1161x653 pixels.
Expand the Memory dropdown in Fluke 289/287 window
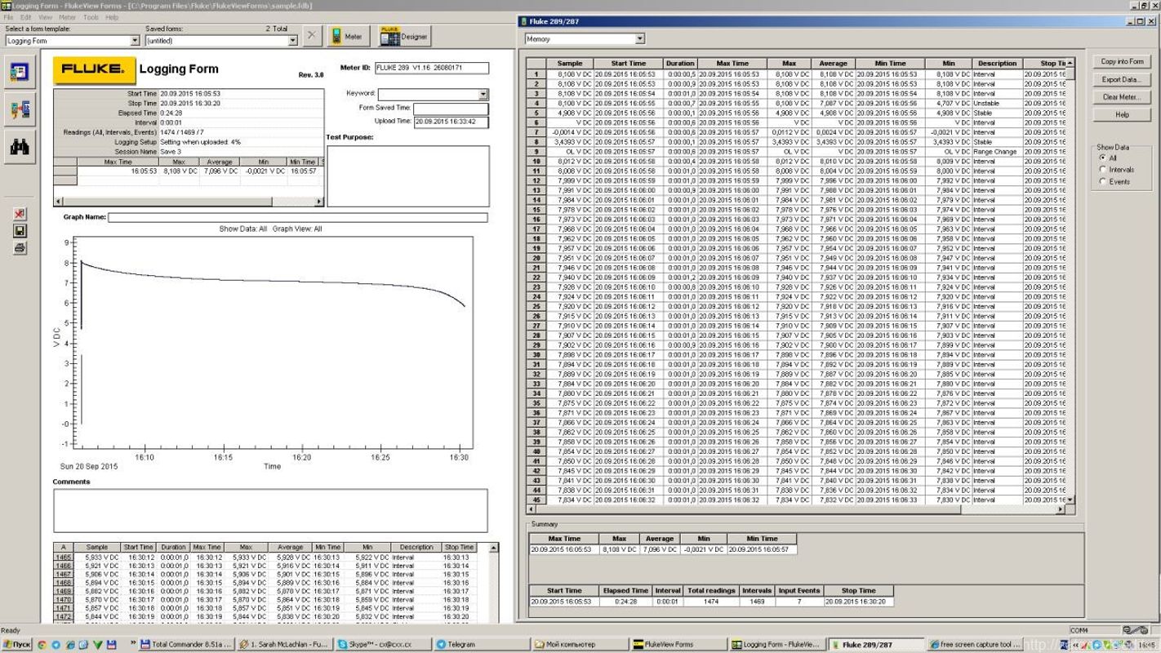click(639, 39)
